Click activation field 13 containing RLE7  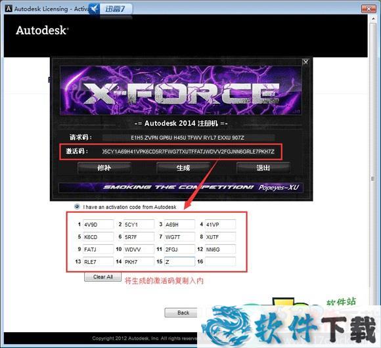[x=98, y=261]
